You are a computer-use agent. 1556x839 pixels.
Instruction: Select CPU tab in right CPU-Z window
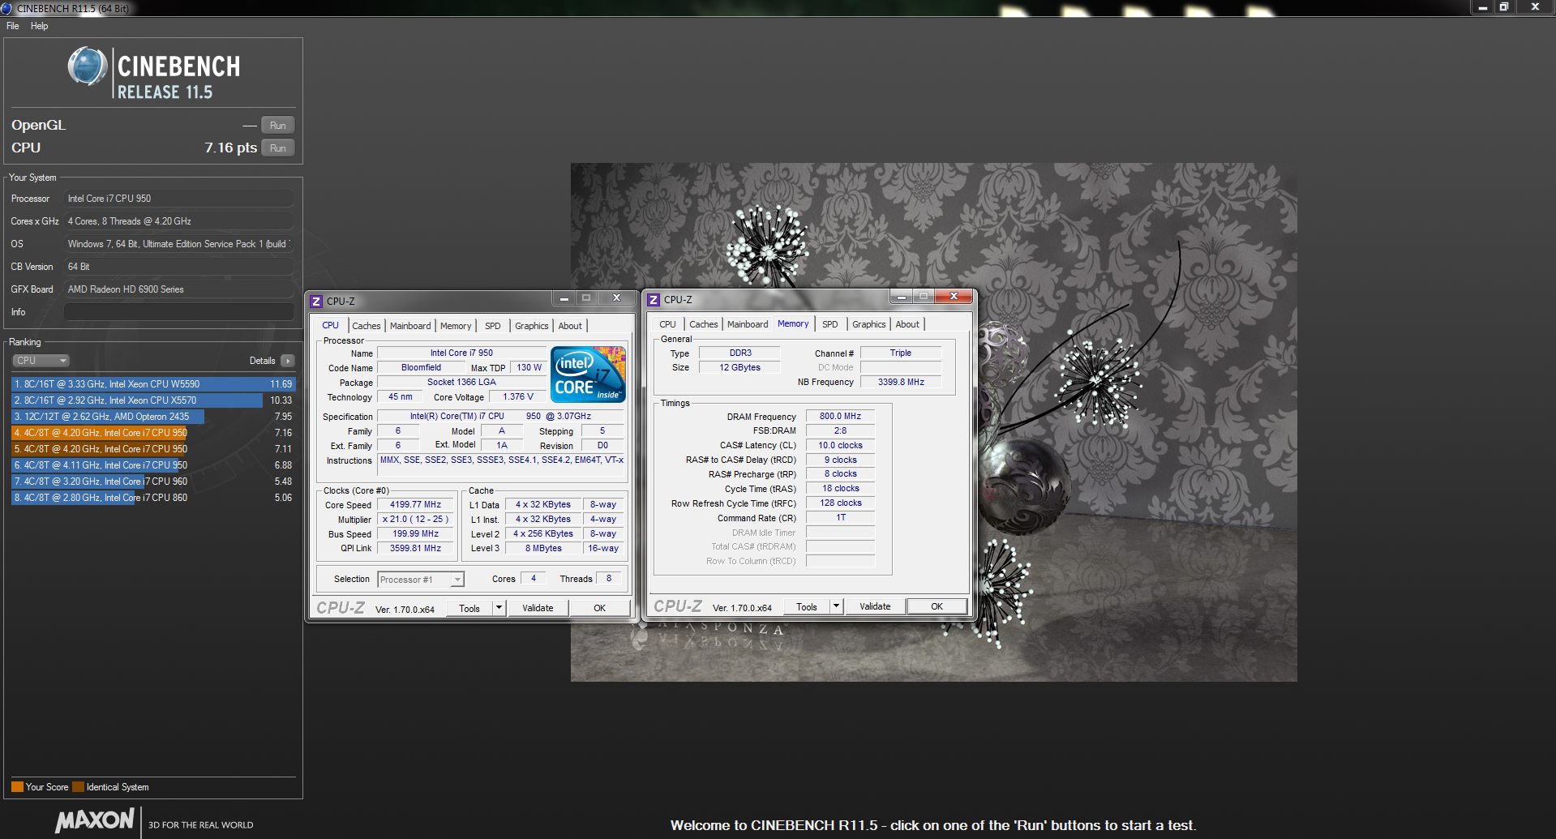coord(667,324)
